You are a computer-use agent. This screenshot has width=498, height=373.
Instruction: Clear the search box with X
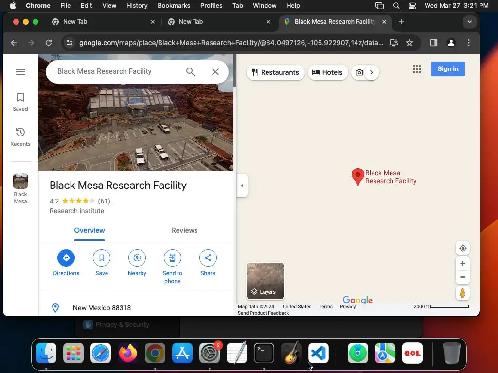click(x=215, y=72)
